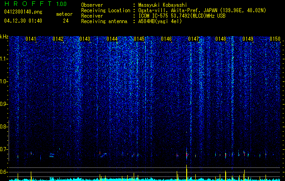Click the date 04.12.30 01:40
Image resolution: width=285 pixels, height=181 pixels.
23,21
